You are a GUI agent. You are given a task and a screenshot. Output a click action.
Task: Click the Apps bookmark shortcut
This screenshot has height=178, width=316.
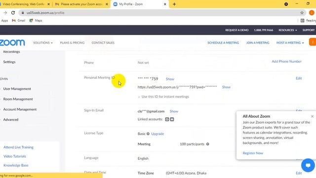coord(4,20)
